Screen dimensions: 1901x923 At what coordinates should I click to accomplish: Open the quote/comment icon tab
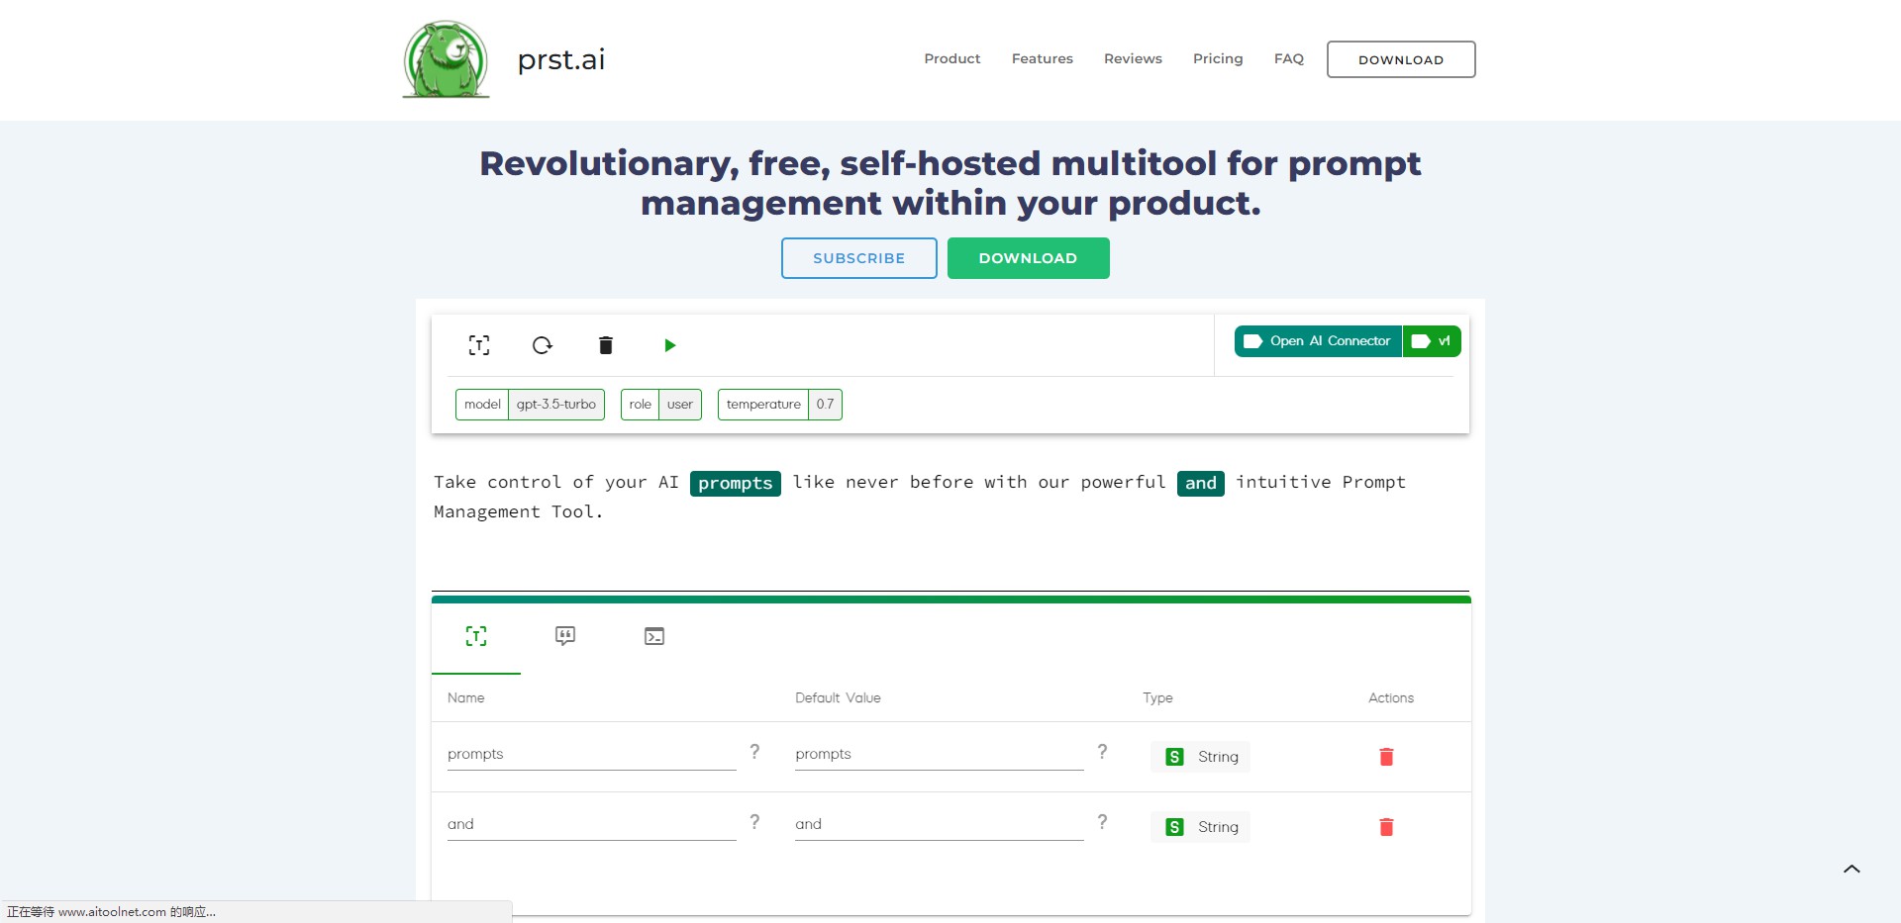[564, 636]
